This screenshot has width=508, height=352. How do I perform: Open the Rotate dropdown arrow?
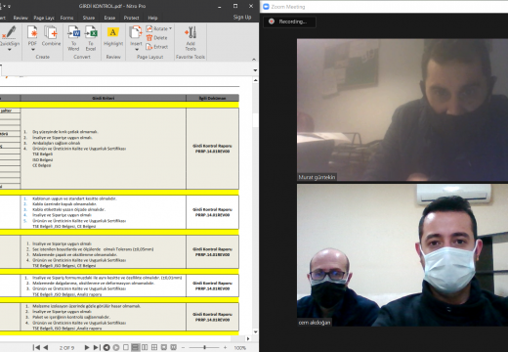tap(170, 28)
